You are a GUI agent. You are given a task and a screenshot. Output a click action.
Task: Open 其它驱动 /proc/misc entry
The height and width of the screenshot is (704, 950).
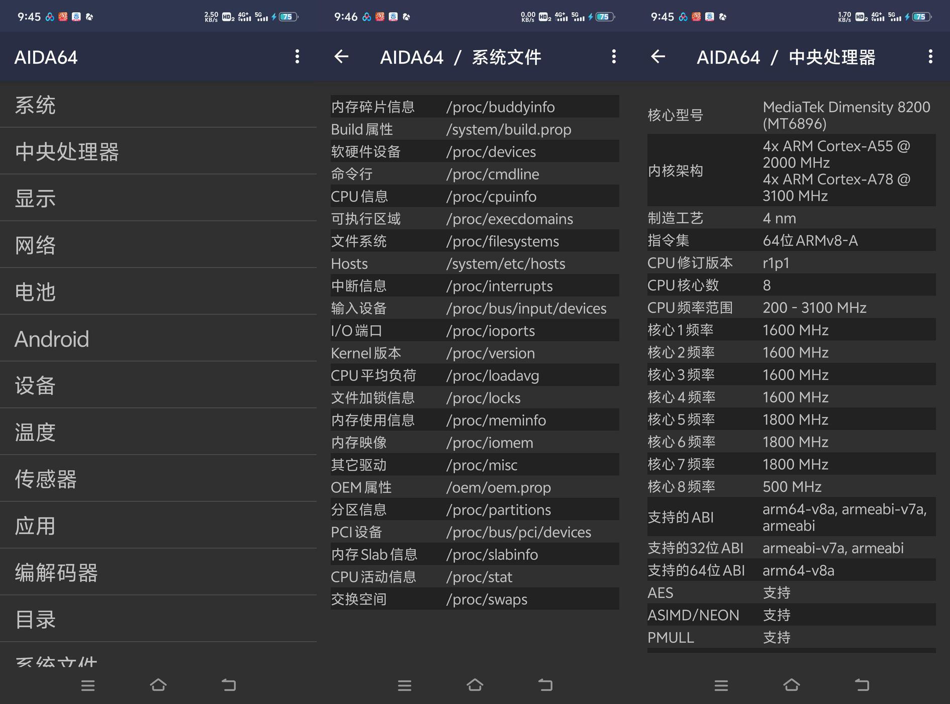pyautogui.click(x=475, y=465)
